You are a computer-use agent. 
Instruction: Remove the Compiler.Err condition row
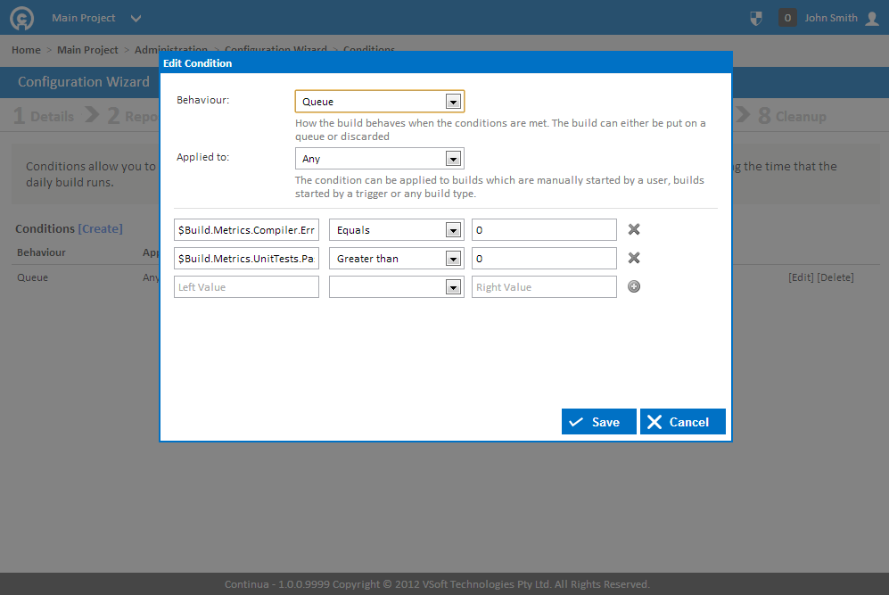tap(634, 229)
